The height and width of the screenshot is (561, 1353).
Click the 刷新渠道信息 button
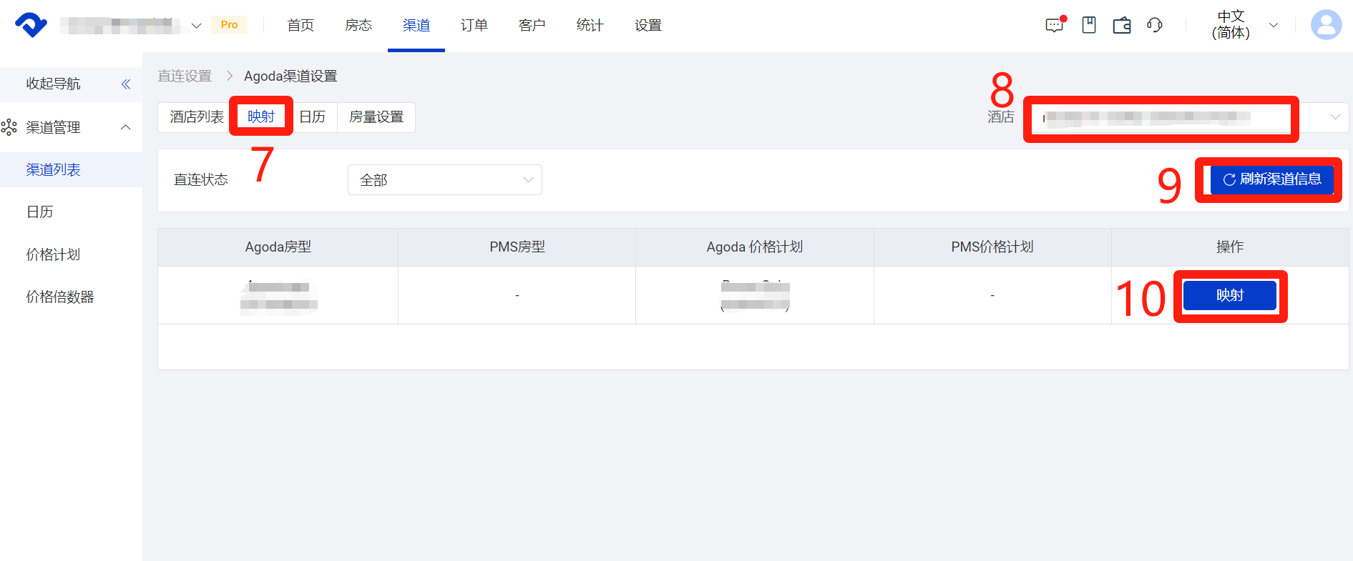(x=1272, y=179)
